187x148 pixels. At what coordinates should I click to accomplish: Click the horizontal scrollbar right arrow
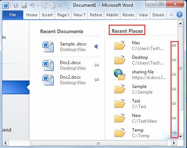pos(174,143)
